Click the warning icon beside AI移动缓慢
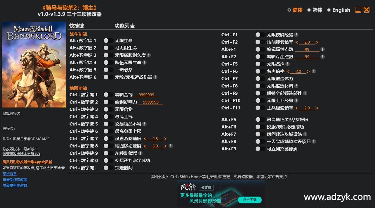Viewport: 375px width, 208px height. pos(140,153)
